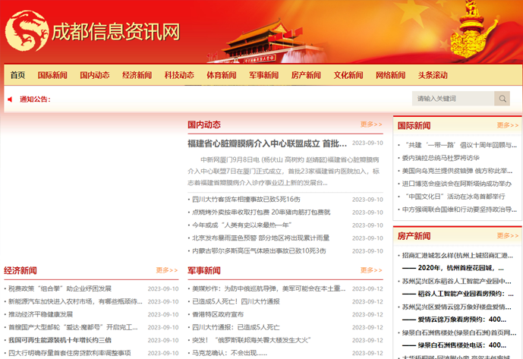Switch to 头条滚动 in the navigation bar

(x=433, y=75)
